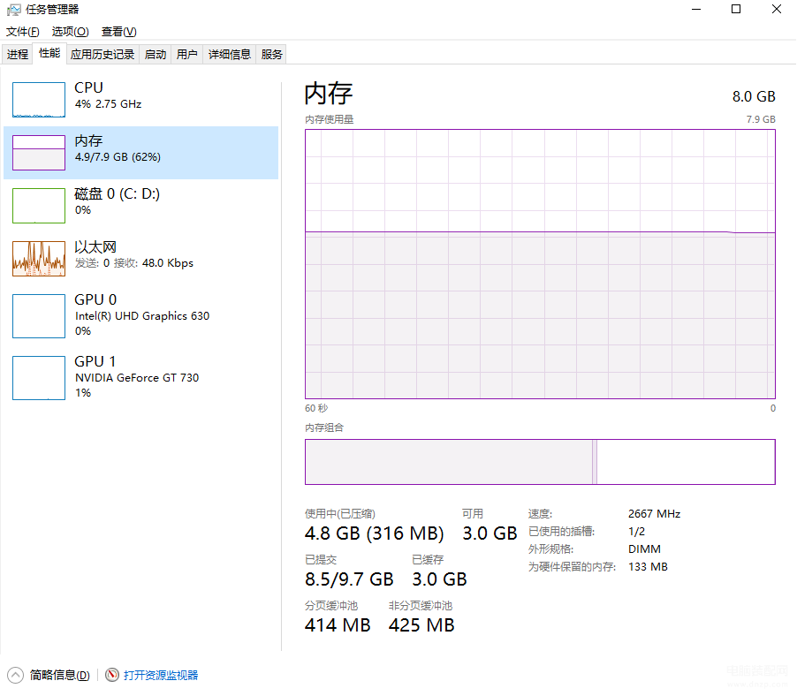Viewport: 797px width, 696px height.
Task: Select the 以太网 Ethernet graph thumbnail
Action: click(39, 259)
